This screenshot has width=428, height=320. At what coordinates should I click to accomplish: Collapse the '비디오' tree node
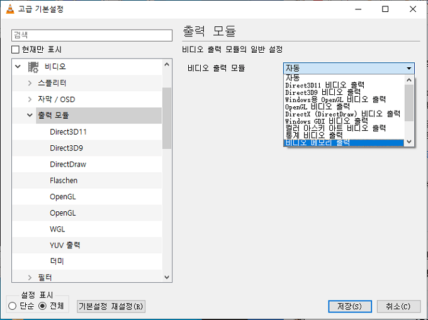(x=18, y=67)
